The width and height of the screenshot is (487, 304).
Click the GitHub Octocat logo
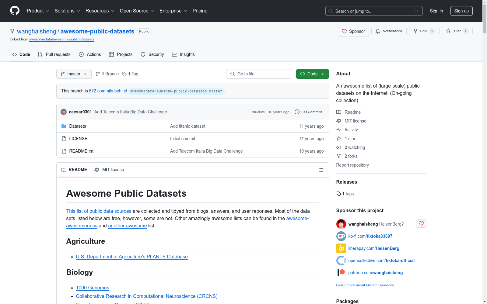coord(15,11)
